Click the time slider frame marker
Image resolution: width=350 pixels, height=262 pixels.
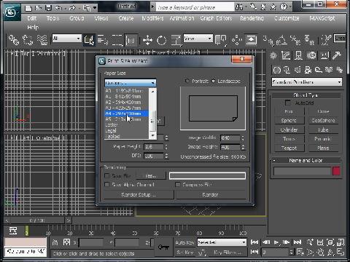click(27, 231)
